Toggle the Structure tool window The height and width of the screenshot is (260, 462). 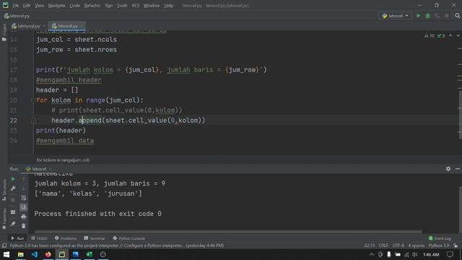coord(4,190)
